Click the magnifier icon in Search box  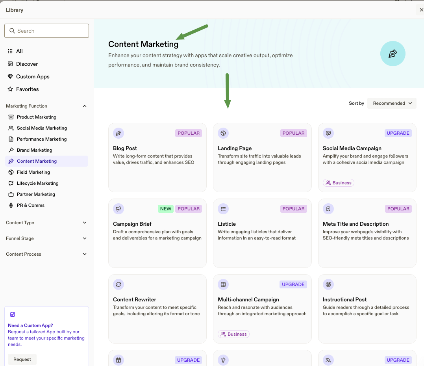(x=12, y=31)
